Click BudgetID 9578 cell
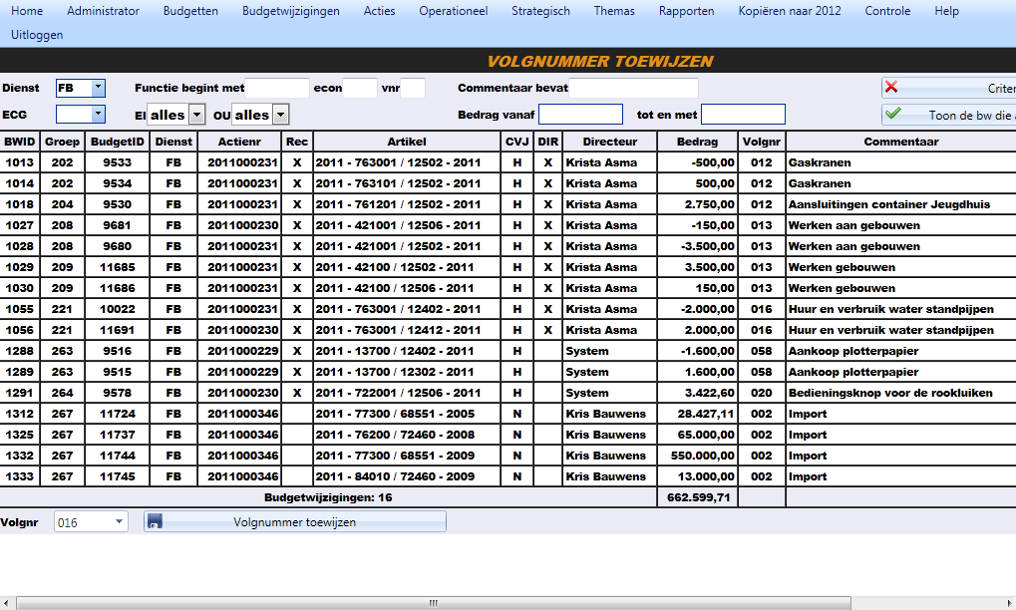 (x=118, y=393)
